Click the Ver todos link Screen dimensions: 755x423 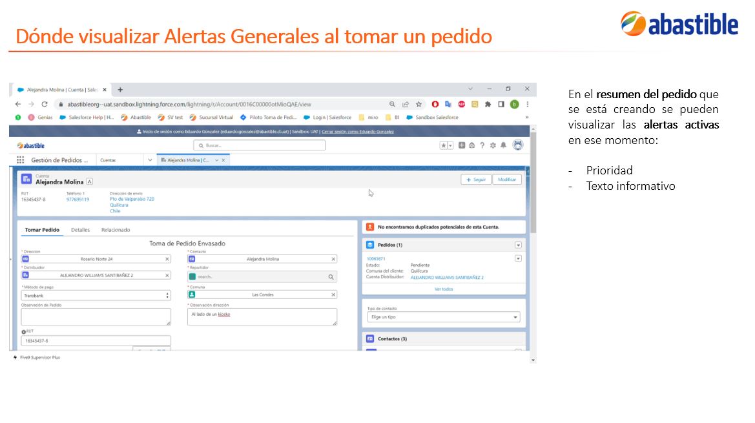pyautogui.click(x=444, y=289)
